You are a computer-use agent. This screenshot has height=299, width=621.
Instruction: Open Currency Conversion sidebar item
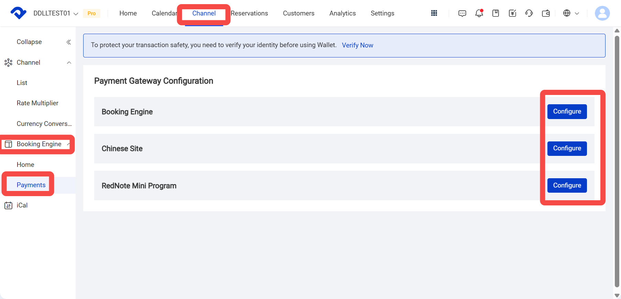[44, 124]
